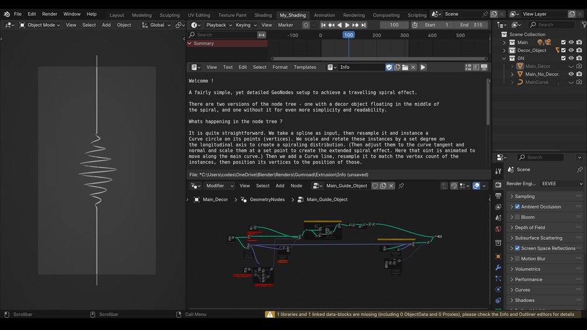The width and height of the screenshot is (587, 330).
Task: Open World properties tab icon
Action: (498, 229)
